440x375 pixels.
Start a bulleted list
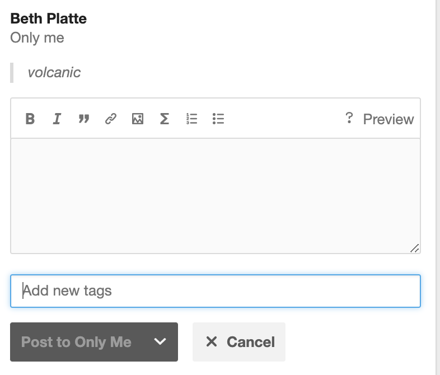[x=218, y=119]
